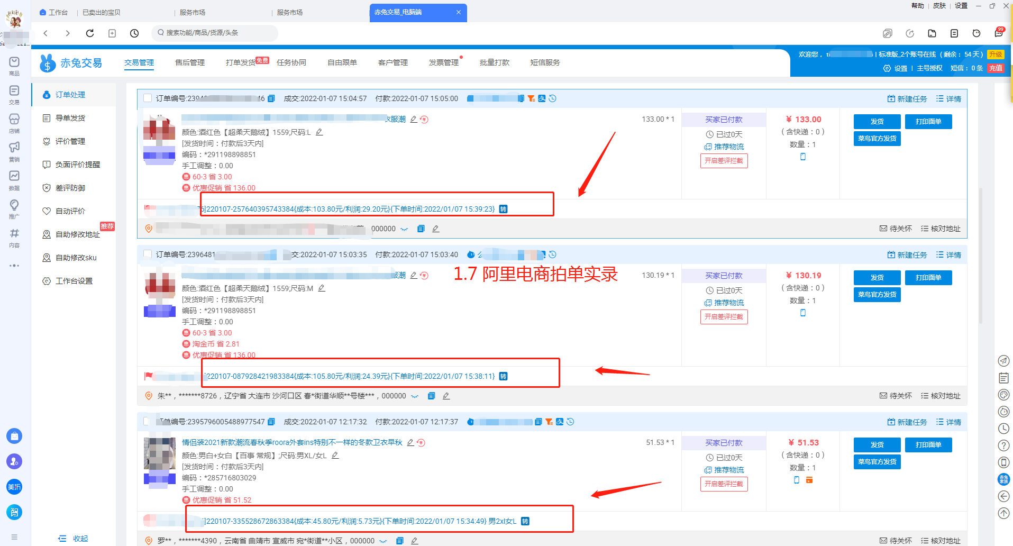Viewport: 1013px width, 546px height.
Task: Click the 充值 recharge button
Action: pyautogui.click(x=996, y=68)
